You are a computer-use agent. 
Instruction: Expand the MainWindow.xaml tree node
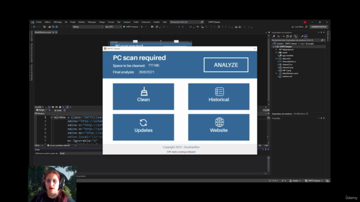[276, 74]
